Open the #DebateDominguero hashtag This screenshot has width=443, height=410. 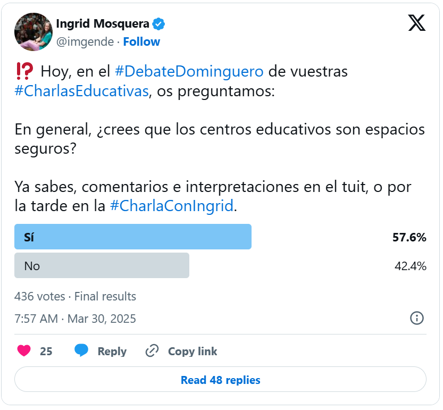pyautogui.click(x=189, y=71)
